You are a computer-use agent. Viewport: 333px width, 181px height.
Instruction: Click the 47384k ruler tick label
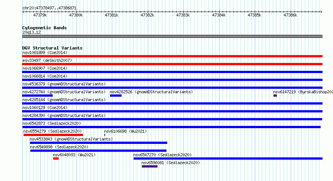(x=219, y=15)
